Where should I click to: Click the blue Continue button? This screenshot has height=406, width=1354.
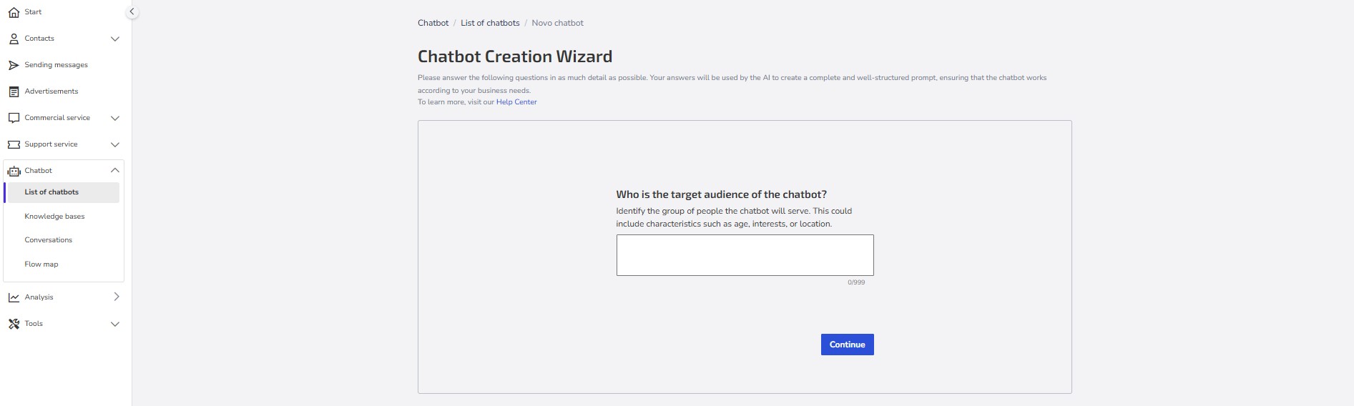(847, 345)
